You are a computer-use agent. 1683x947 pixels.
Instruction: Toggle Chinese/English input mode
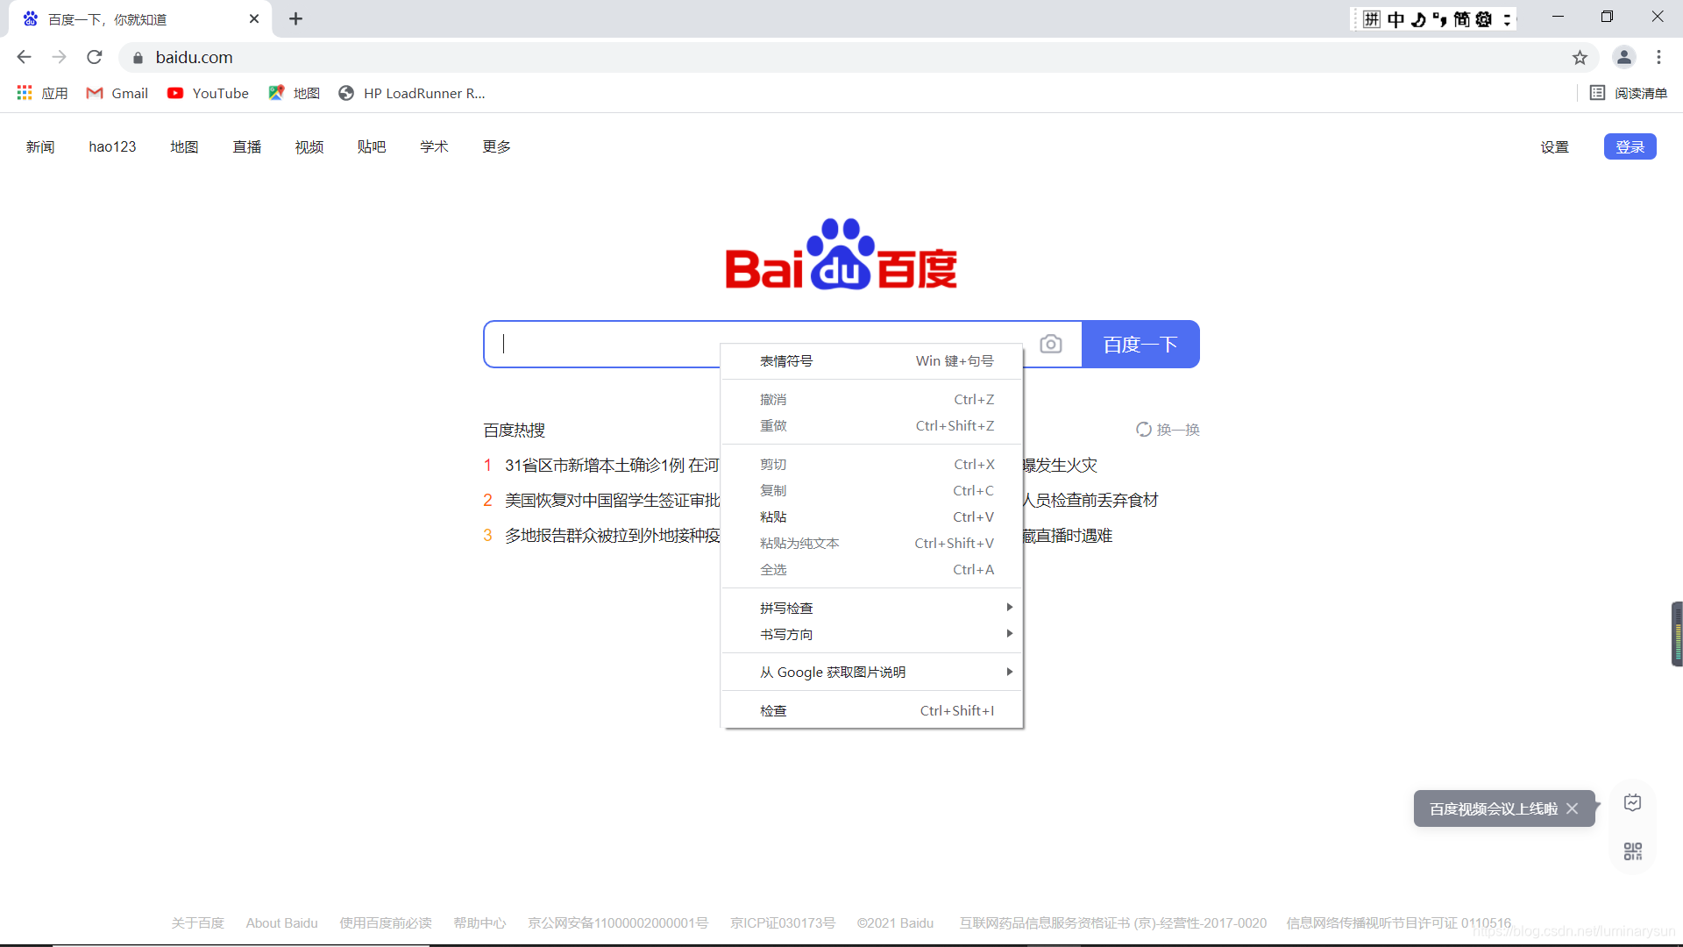(x=1395, y=18)
